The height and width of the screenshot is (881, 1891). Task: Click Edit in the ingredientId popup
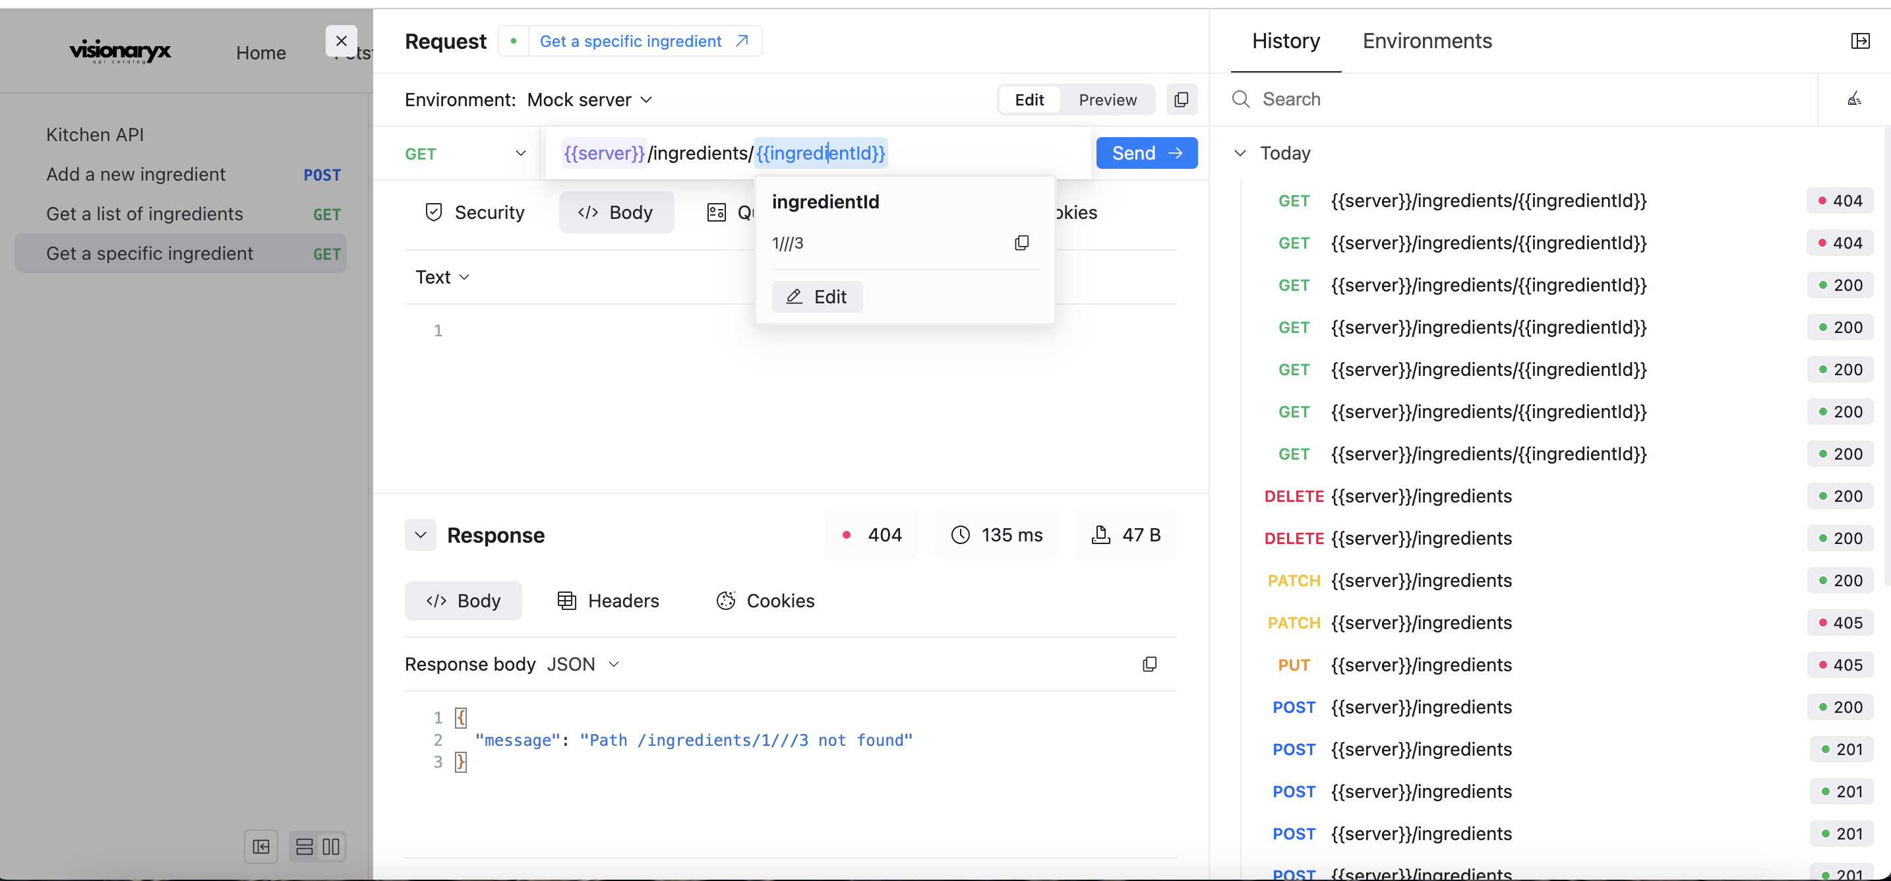(x=817, y=297)
